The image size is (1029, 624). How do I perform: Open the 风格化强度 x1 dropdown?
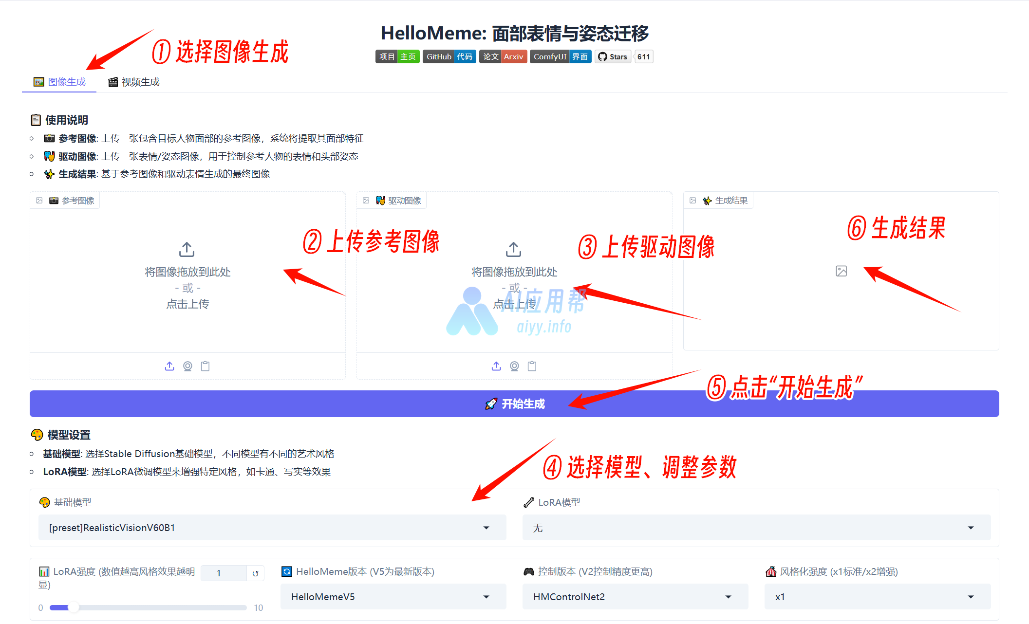878,597
